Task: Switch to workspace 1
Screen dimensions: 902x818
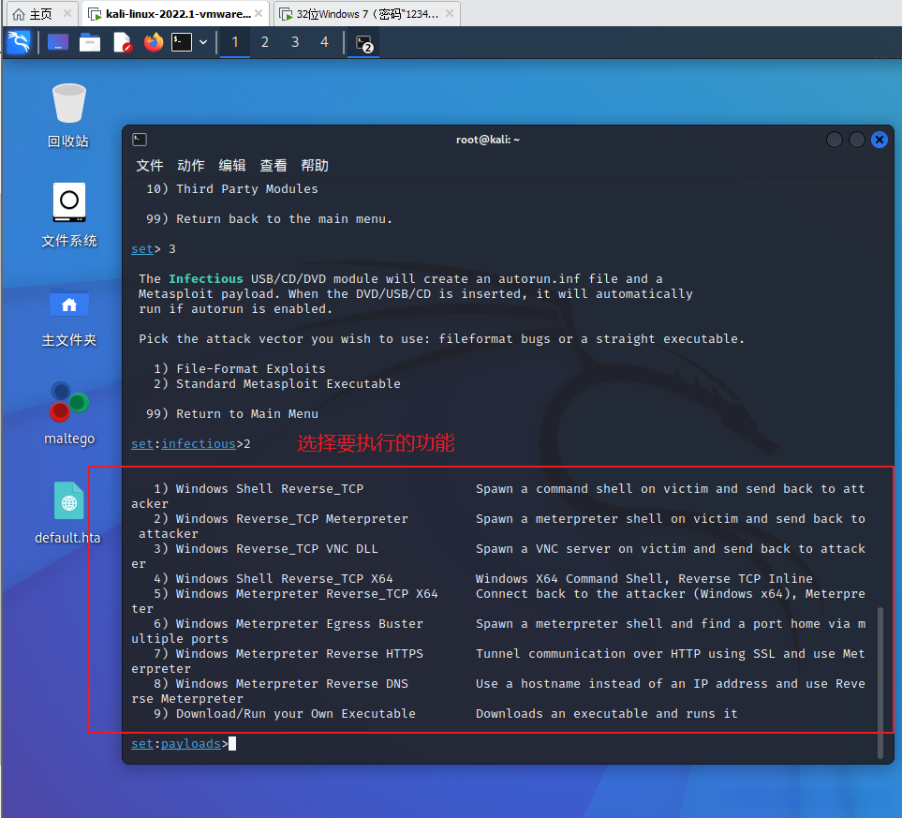Action: coord(235,42)
